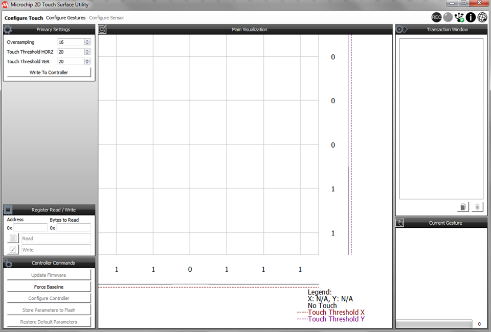The width and height of the screenshot is (491, 332).
Task: Increment the Oversampling value
Action: click(87, 40)
